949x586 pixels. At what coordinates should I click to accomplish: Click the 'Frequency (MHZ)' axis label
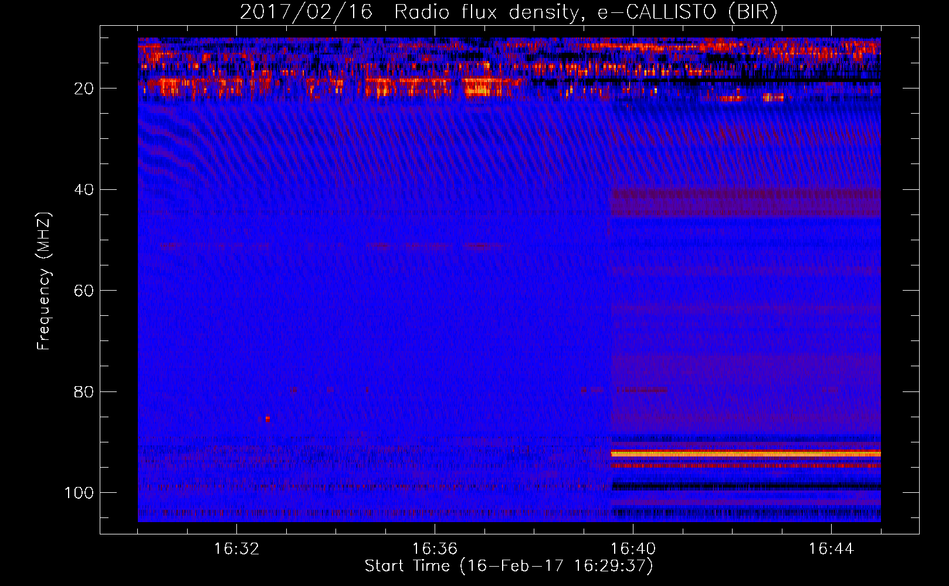(x=44, y=281)
